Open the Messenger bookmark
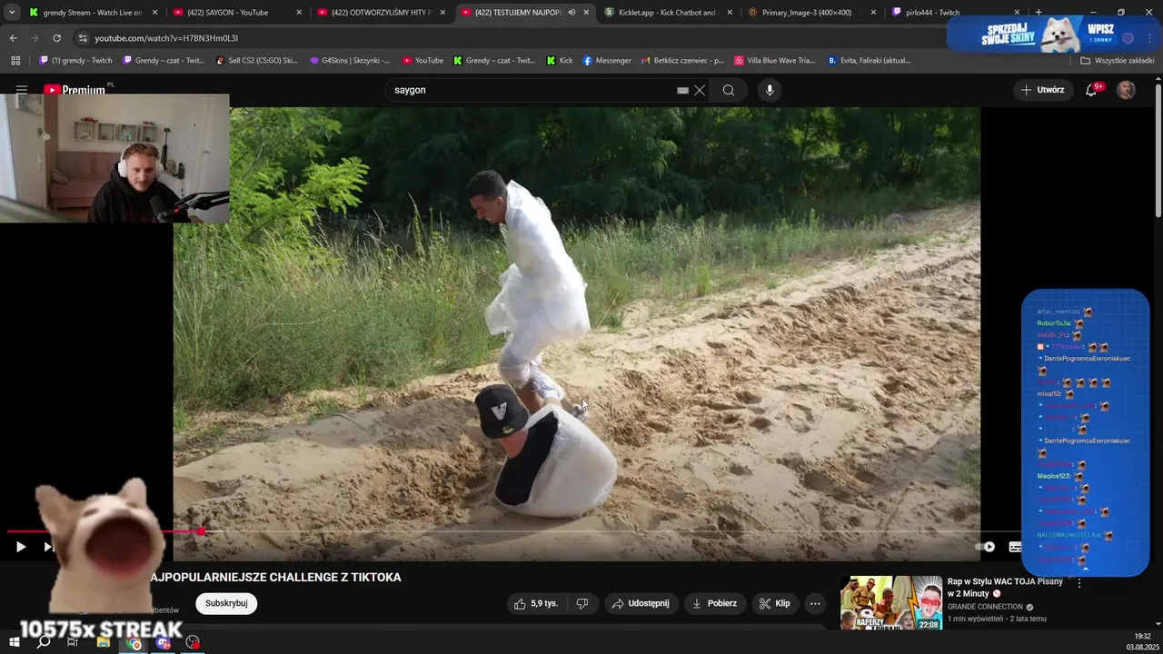This screenshot has height=654, width=1163. tap(607, 61)
